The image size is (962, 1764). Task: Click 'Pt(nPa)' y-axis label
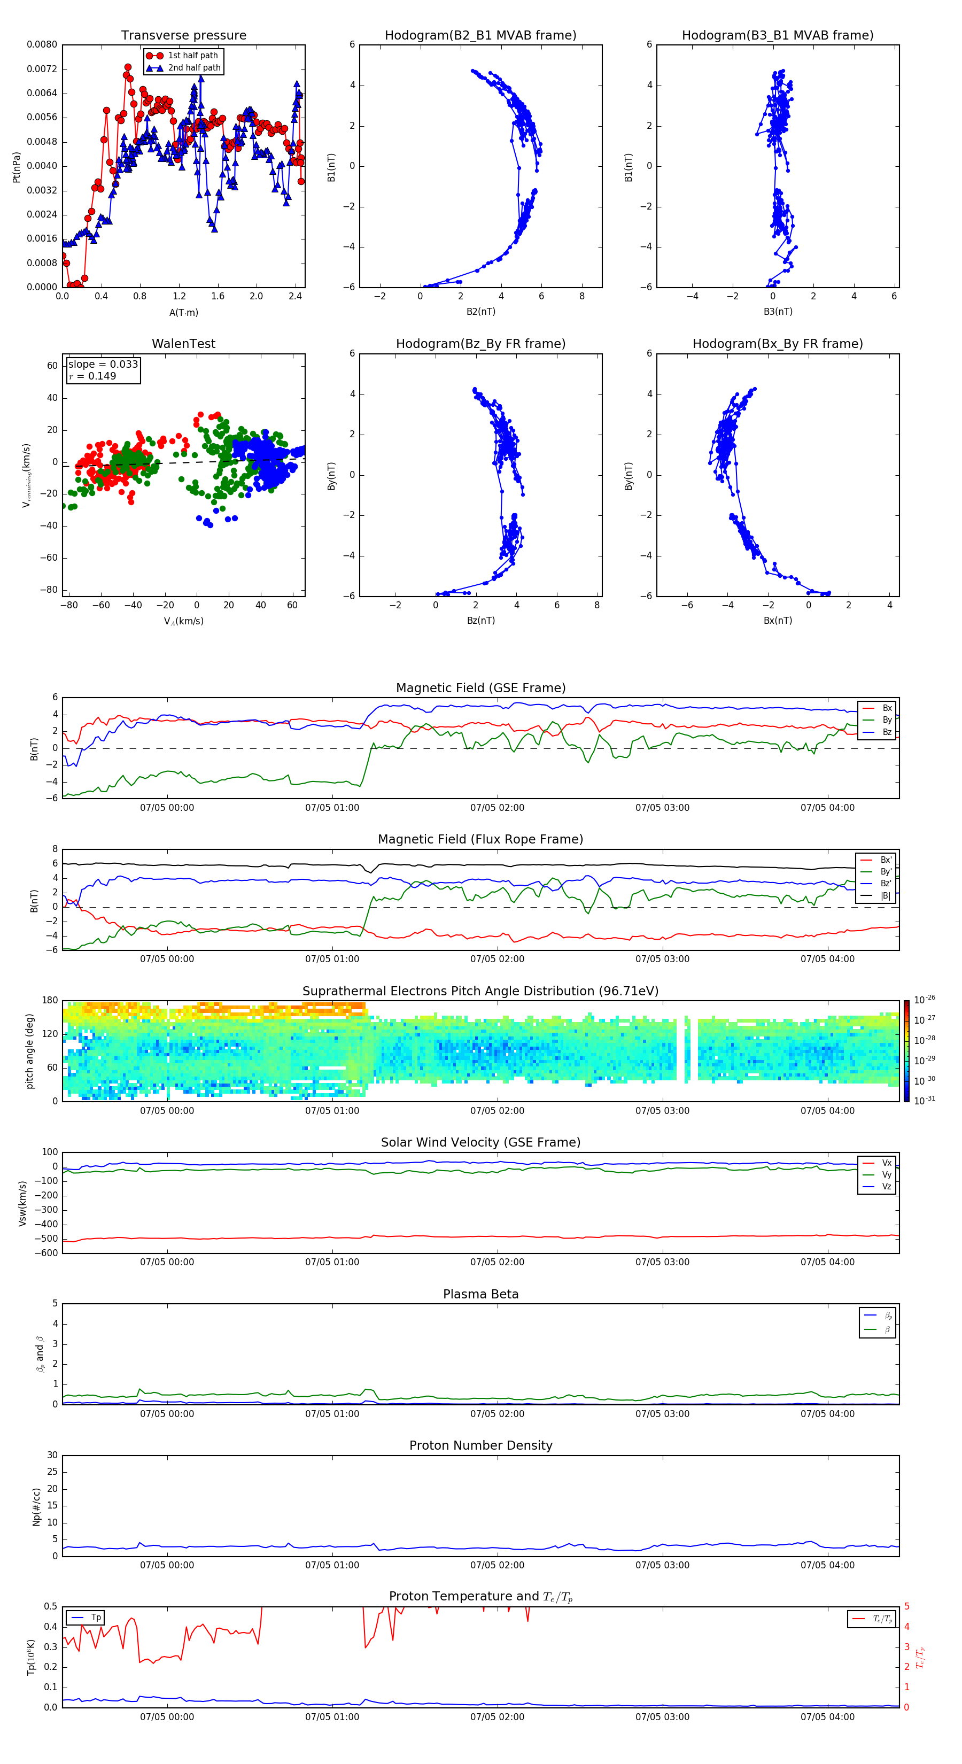tap(17, 166)
